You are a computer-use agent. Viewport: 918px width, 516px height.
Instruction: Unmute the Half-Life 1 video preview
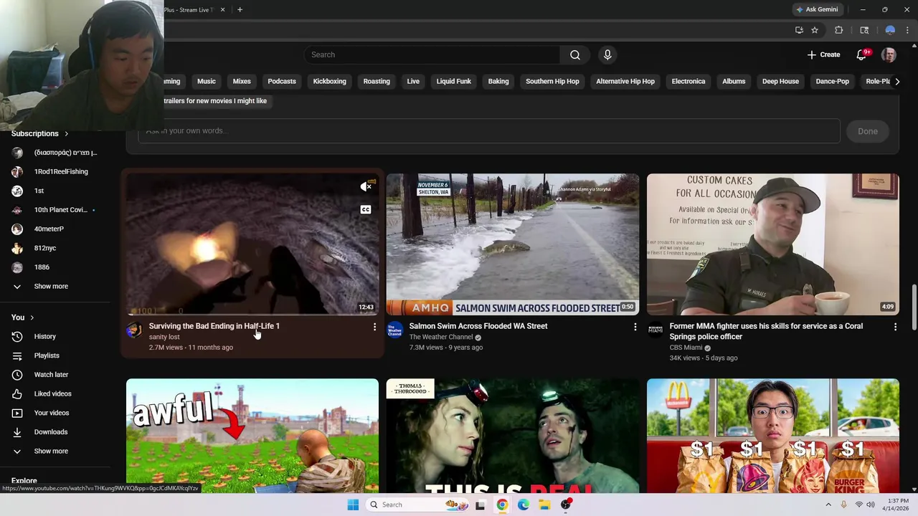click(x=366, y=187)
